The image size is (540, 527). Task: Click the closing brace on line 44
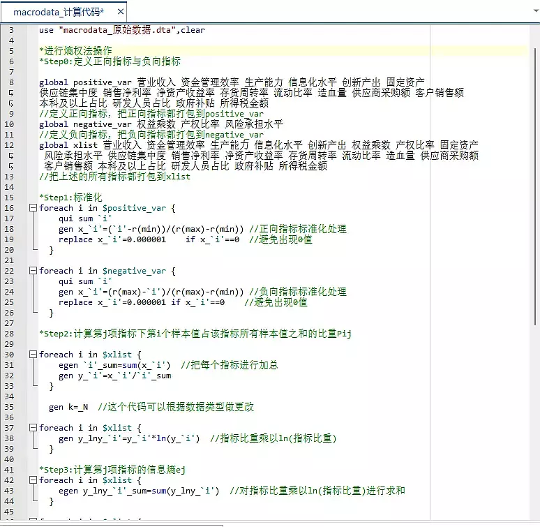tap(52, 500)
